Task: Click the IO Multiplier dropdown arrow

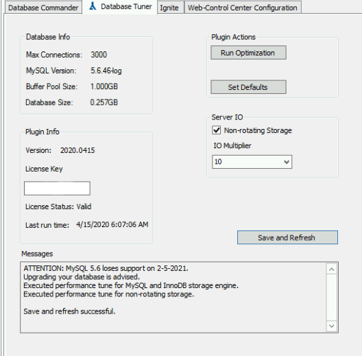Action: [287, 162]
